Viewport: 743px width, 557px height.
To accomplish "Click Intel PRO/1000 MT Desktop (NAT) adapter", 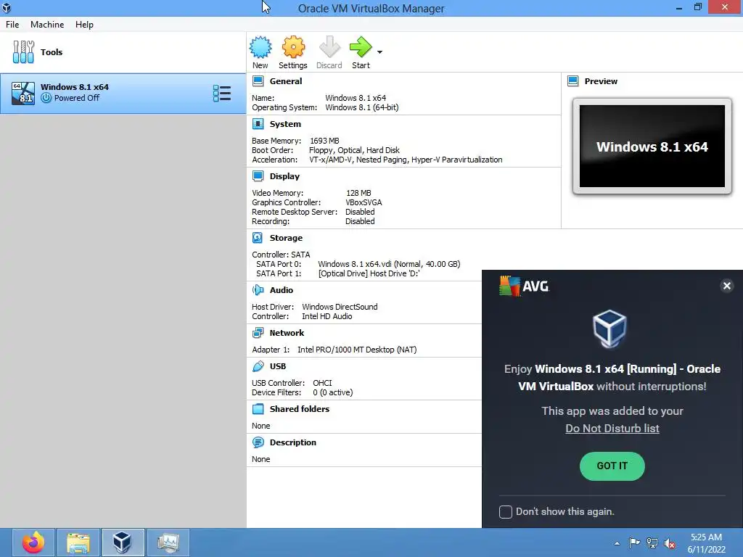I will point(357,350).
